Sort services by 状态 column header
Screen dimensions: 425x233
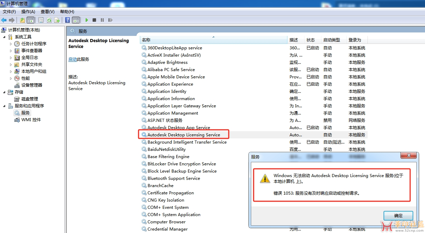point(313,40)
